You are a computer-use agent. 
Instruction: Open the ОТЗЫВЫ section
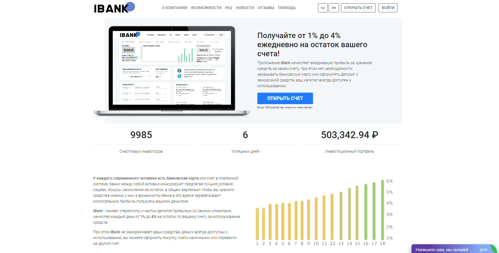point(266,8)
